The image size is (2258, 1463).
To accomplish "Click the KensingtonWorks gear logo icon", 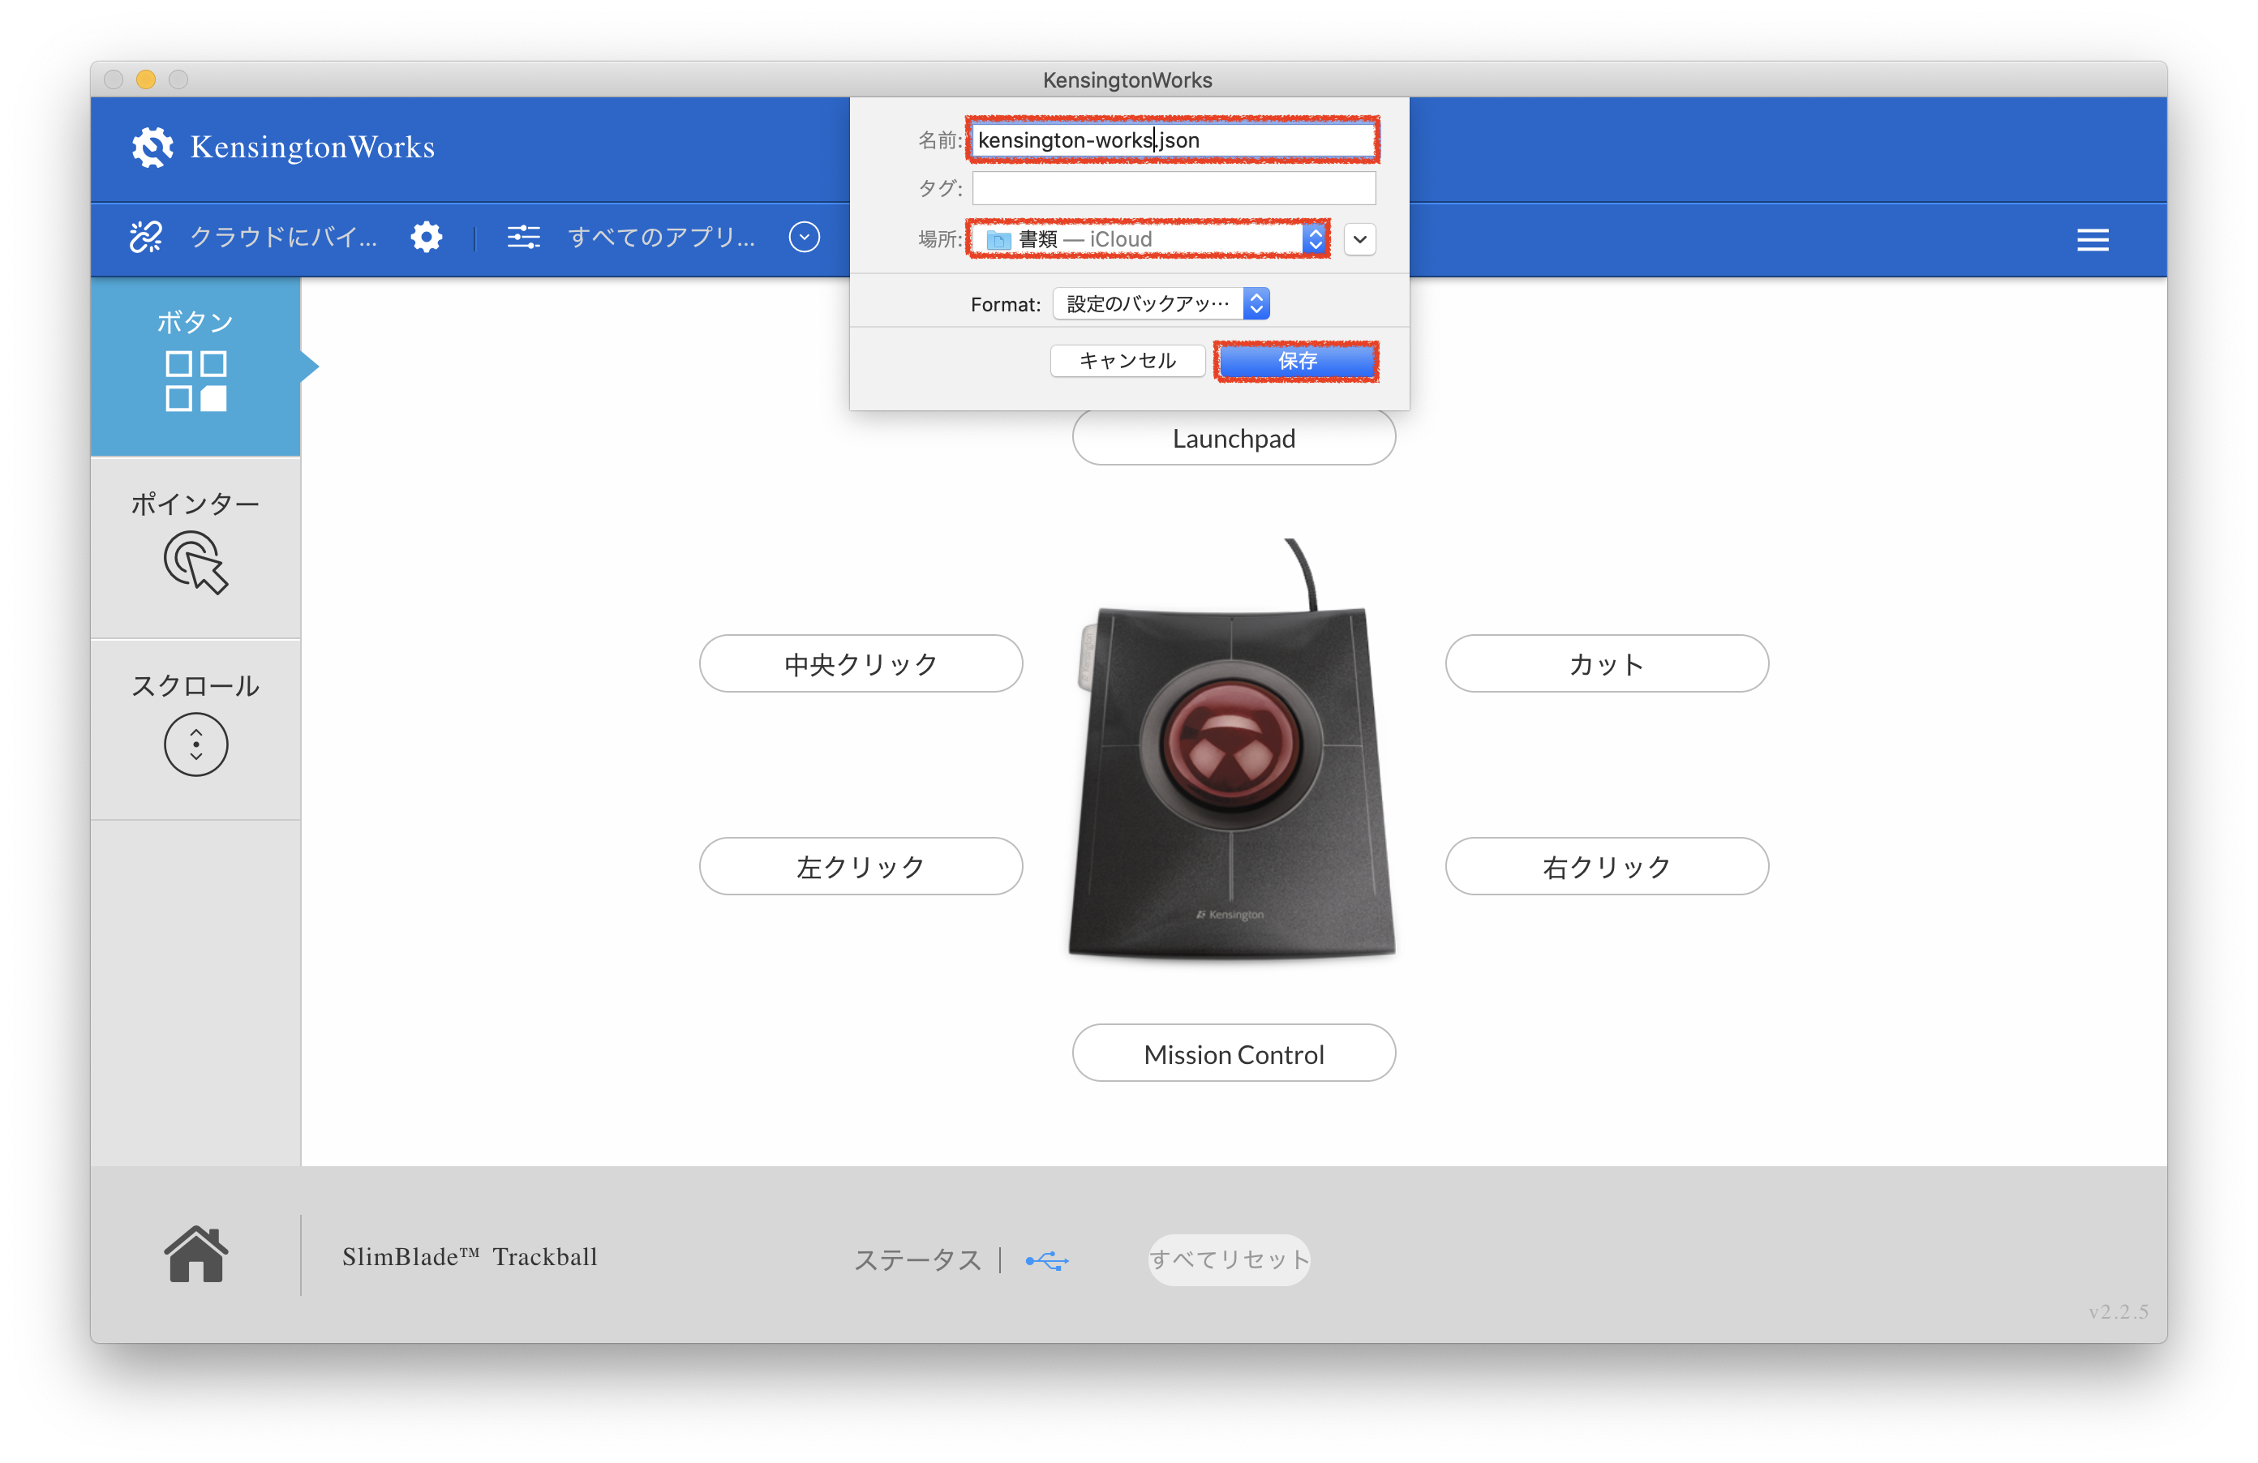I will coord(152,147).
